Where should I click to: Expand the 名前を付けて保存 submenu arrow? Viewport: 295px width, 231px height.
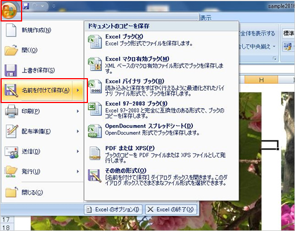[x=78, y=91]
